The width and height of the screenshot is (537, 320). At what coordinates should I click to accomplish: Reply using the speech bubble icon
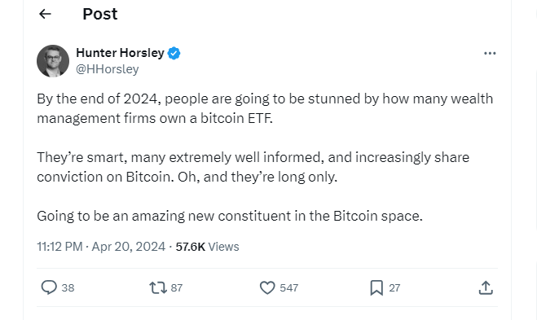(x=49, y=287)
